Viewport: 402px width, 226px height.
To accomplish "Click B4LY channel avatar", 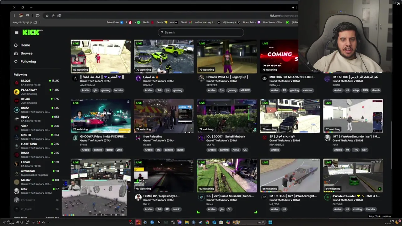I will (138, 197).
